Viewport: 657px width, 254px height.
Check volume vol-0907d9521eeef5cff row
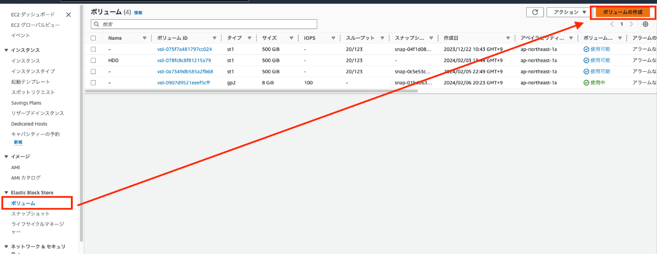tap(93, 82)
